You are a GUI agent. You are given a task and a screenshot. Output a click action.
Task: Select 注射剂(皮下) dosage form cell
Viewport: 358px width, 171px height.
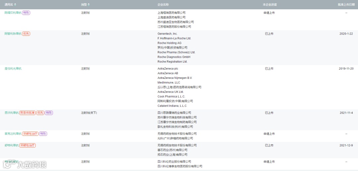89,113
